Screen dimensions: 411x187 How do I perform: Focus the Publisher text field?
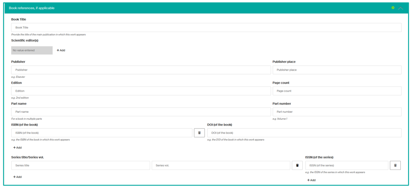pyautogui.click(x=141, y=70)
